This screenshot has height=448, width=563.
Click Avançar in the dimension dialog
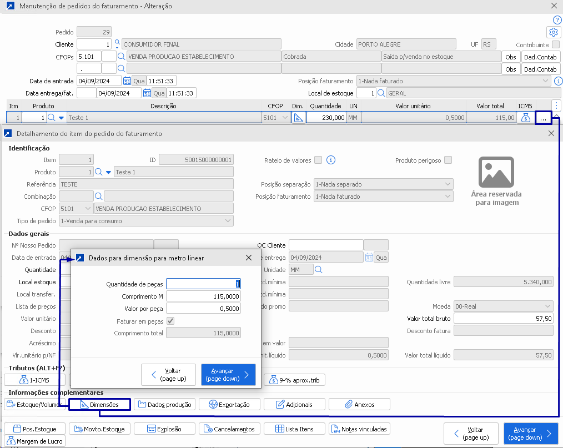click(228, 375)
